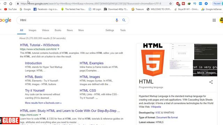Image resolution: width=223 pixels, height=125 pixels.
Task: Expand the More search categories menu
Action: 81,30
